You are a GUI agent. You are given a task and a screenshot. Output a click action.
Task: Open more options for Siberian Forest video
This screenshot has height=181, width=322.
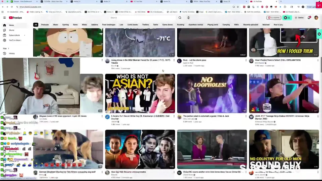click(x=174, y=60)
